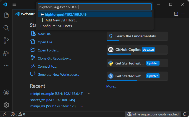
Task: Click progress bar under Learn the Fundamentals
Action: coord(137,40)
